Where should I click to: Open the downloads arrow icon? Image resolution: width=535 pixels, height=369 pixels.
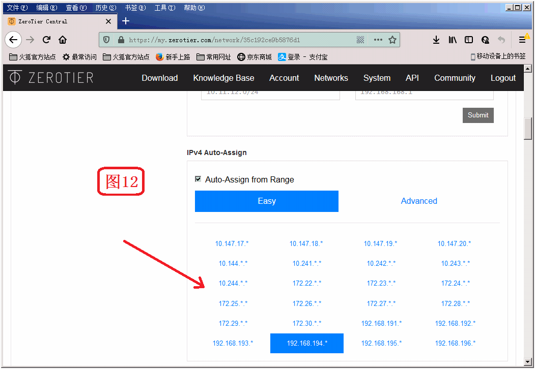pos(436,40)
